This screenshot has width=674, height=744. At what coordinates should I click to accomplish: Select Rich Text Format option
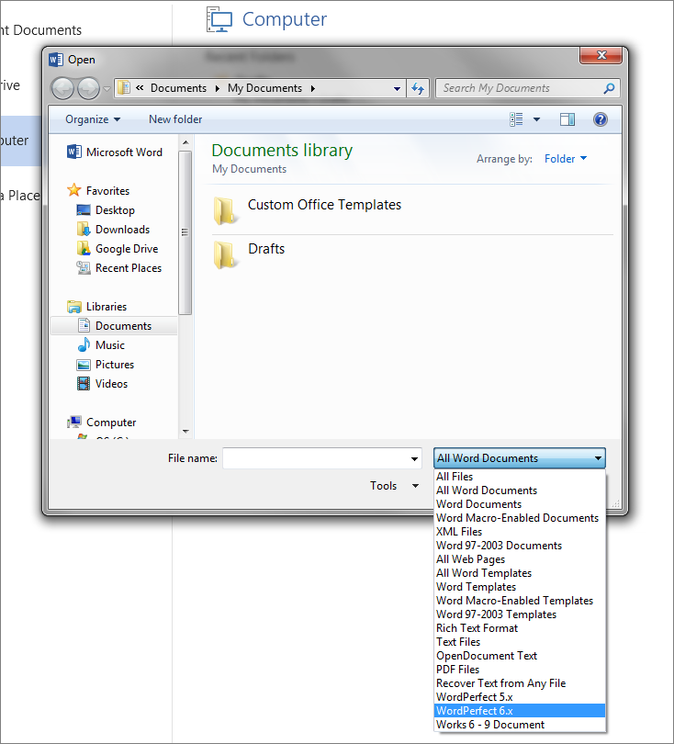pos(520,628)
